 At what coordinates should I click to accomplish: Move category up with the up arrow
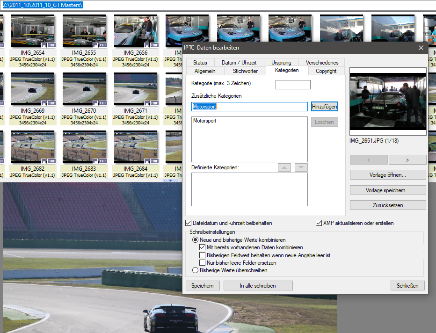click(x=284, y=167)
